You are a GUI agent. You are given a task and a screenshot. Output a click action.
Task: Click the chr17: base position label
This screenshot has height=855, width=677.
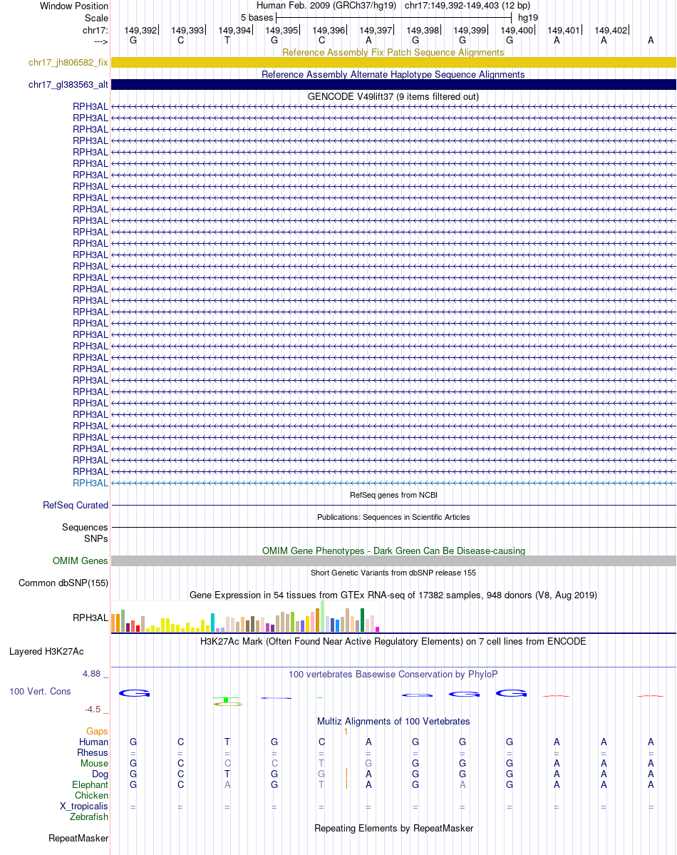[95, 31]
